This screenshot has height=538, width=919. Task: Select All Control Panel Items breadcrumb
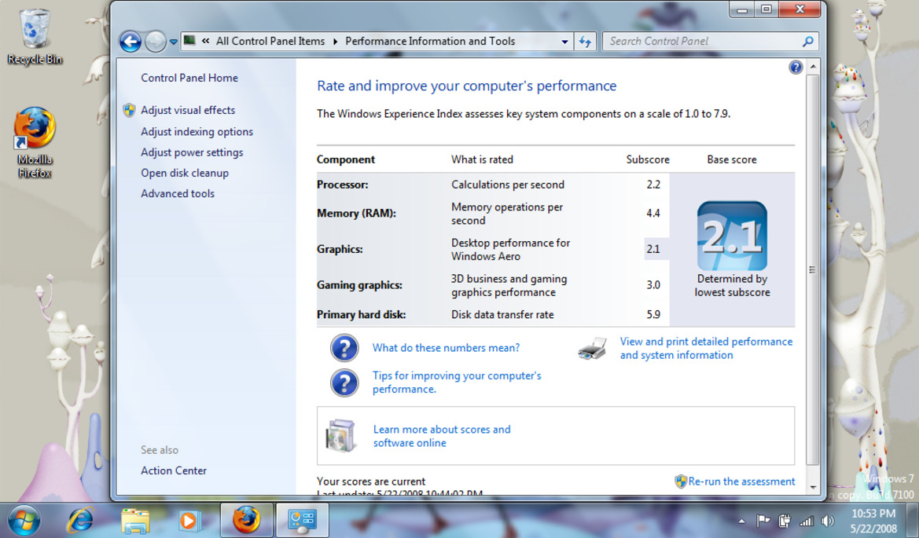point(270,41)
